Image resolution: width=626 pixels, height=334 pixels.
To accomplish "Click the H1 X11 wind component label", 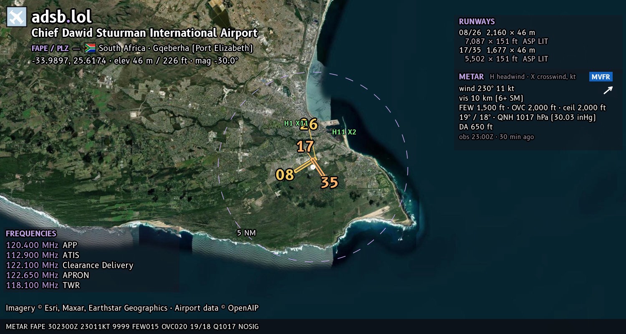I will click(x=295, y=123).
